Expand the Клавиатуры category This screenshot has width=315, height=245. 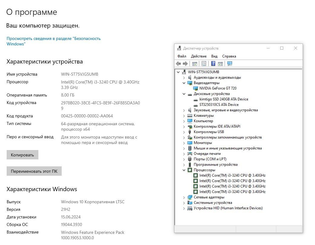click(x=184, y=116)
